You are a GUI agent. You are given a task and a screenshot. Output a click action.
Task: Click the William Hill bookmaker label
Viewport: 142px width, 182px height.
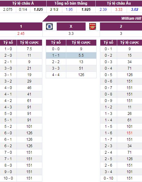click(131, 18)
